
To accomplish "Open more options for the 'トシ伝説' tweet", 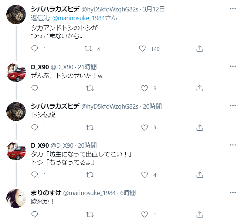I will tap(233, 106).
